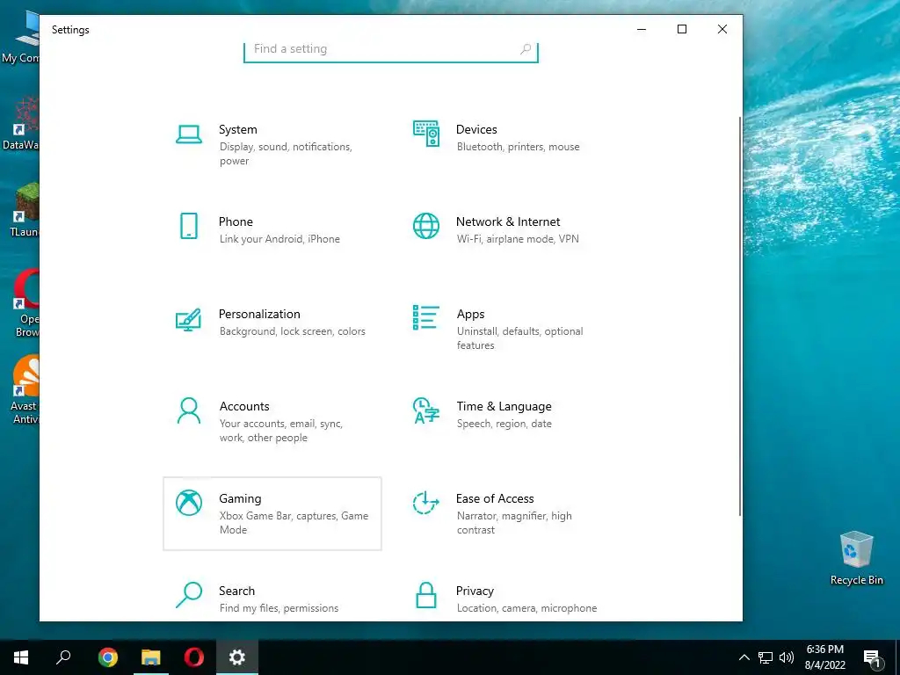Maximize the Settings window
Image resolution: width=900 pixels, height=675 pixels.
point(682,29)
